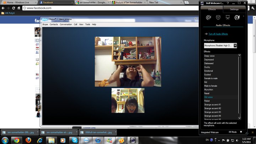Switch to Picture of Ian Somerhalder tab
This screenshot has height=144, width=256.
(x=129, y=2)
